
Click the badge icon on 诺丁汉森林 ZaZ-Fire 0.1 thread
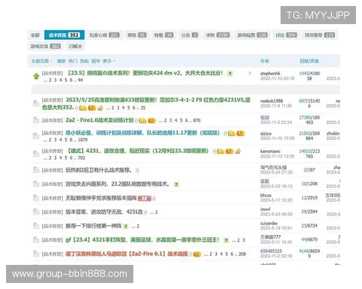[197, 254]
